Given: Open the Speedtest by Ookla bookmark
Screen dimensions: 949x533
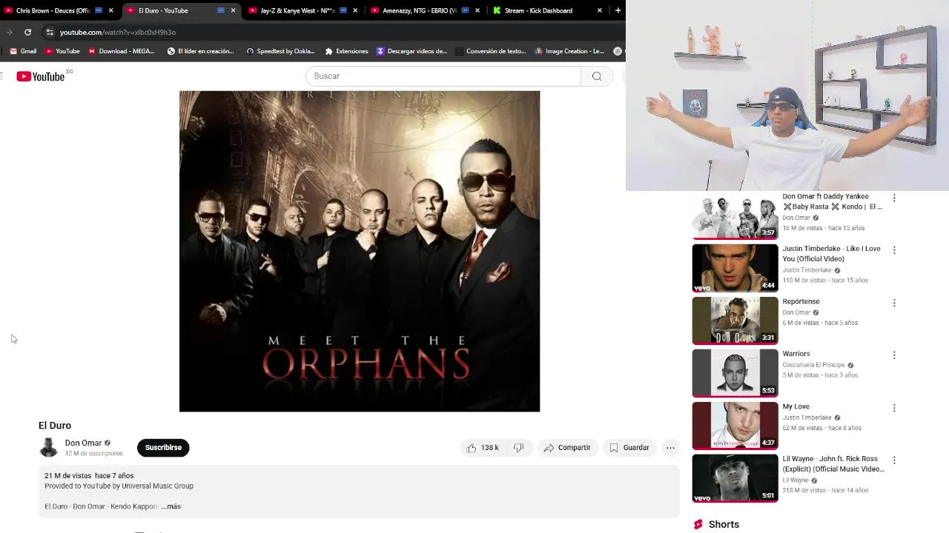Looking at the screenshot, I should click(280, 51).
